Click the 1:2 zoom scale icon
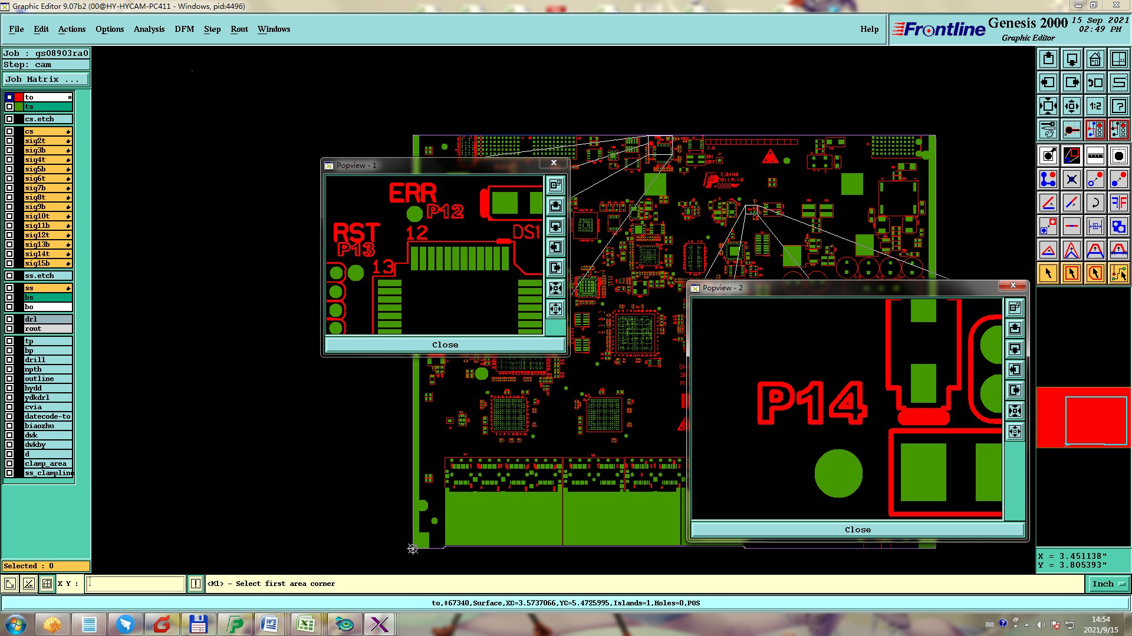Viewport: 1132px width, 636px height. click(x=1095, y=106)
